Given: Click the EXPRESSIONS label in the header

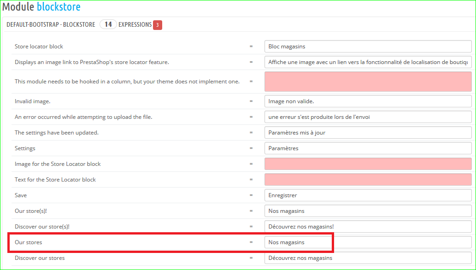Looking at the screenshot, I should click(135, 24).
